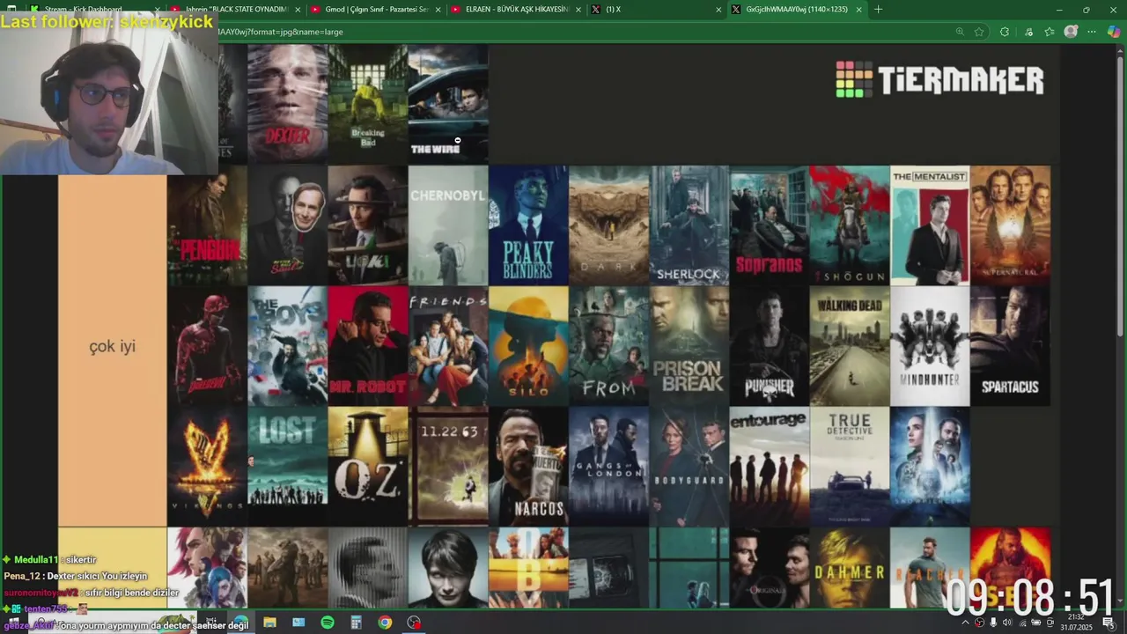Close the Gmod Çılgın Sınıf tab
Viewport: 1127px width, 634px height.
[438, 10]
